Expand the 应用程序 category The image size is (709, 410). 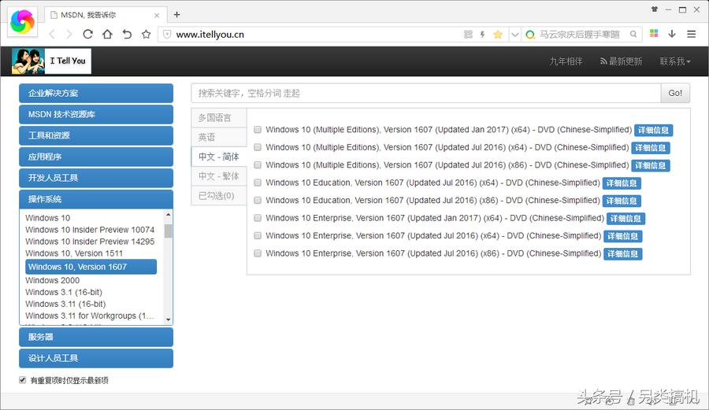96,157
